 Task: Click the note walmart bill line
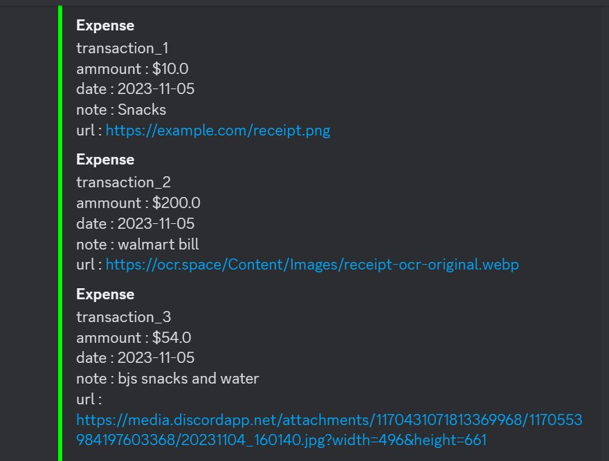click(138, 245)
